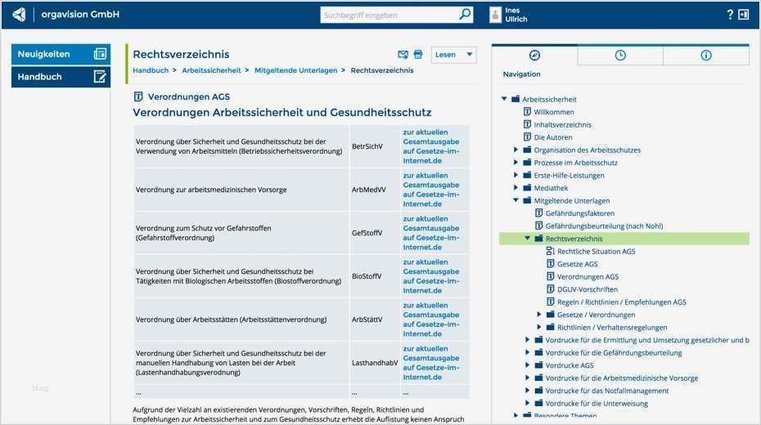
Task: Collapse the Arbeitssicherheit tree node
Action: click(x=504, y=99)
